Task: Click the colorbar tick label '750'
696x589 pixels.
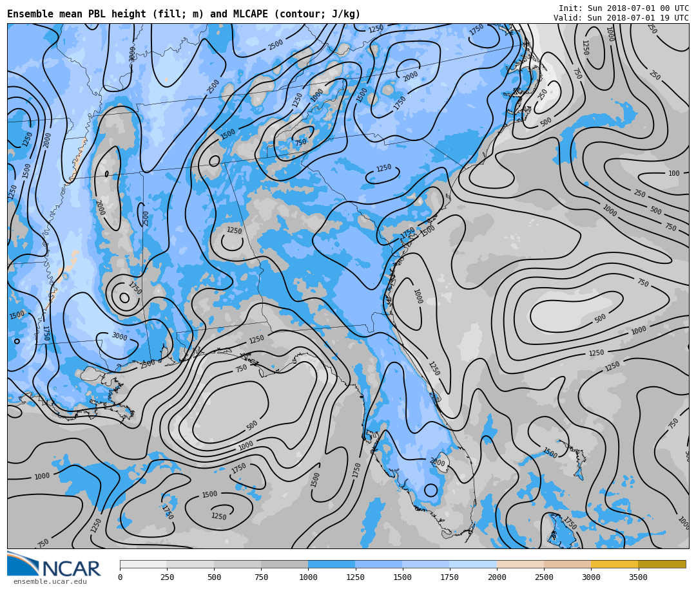Action: (261, 577)
